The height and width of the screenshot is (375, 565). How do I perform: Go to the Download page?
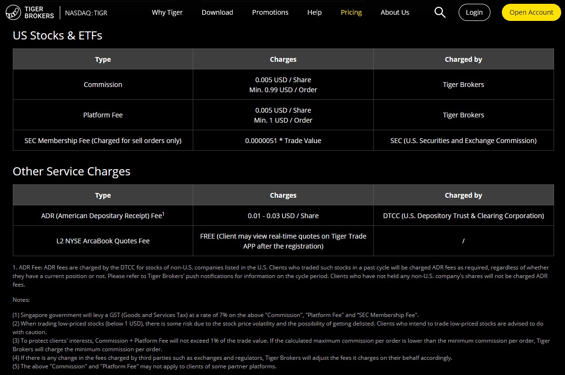tap(217, 12)
